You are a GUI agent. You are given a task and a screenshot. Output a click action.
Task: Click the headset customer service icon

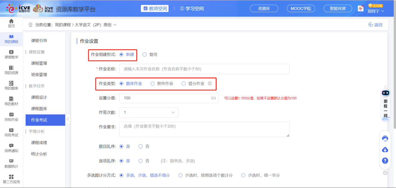coord(385,138)
